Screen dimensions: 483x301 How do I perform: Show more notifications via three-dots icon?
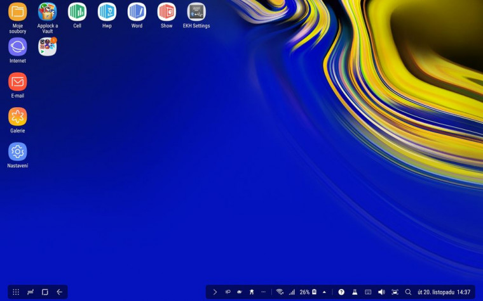(x=263, y=292)
